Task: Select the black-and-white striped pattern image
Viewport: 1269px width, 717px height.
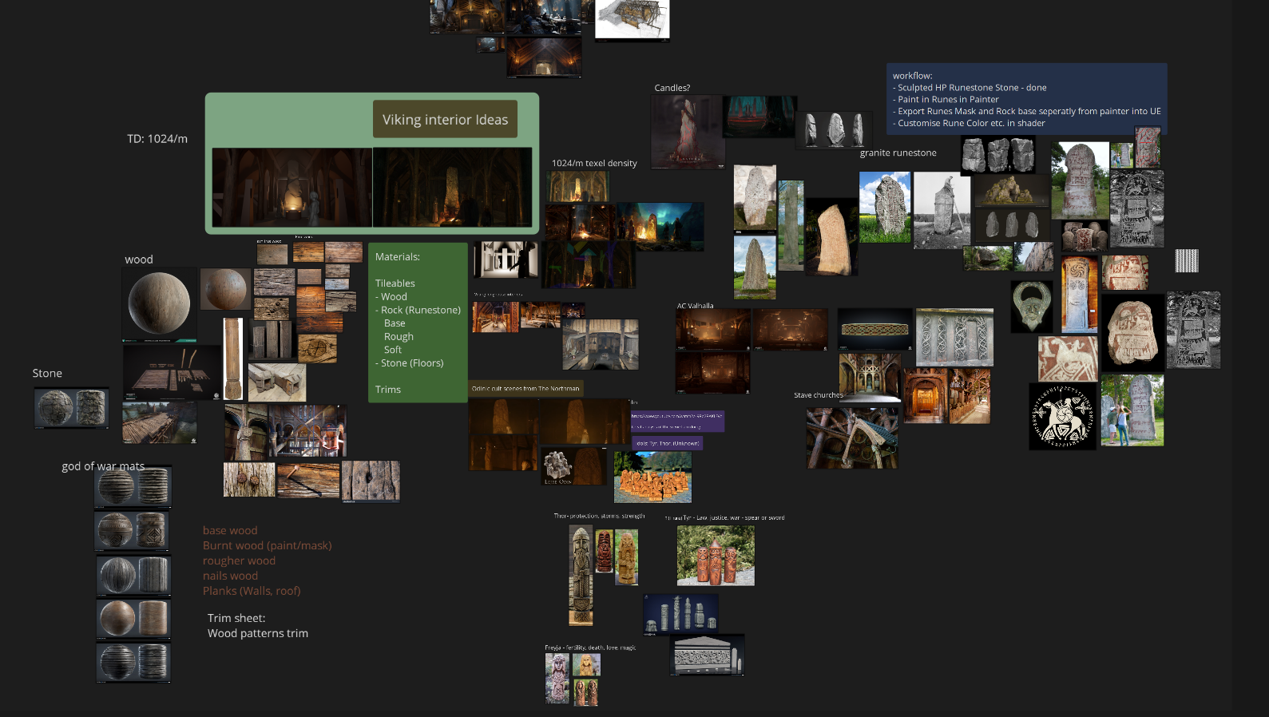Action: pyautogui.click(x=1187, y=261)
